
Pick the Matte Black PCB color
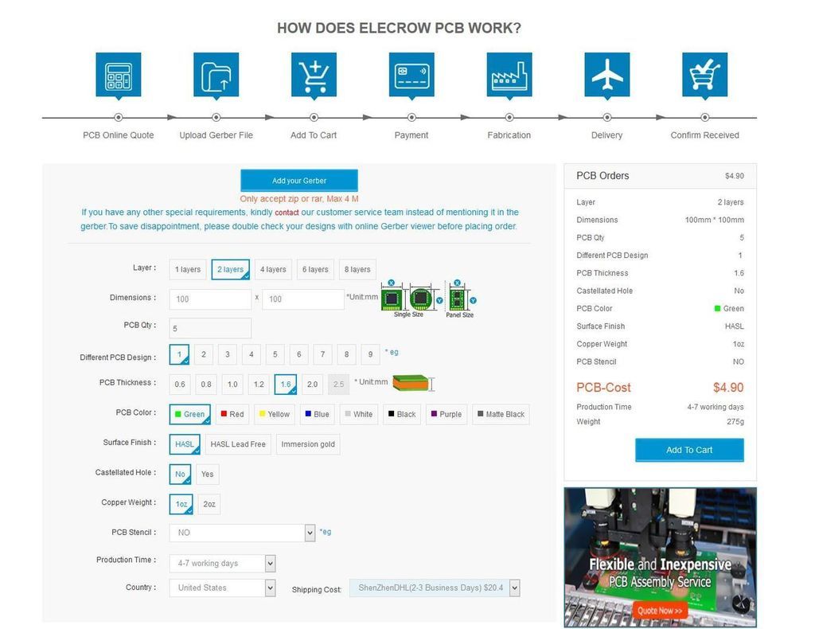tap(501, 414)
